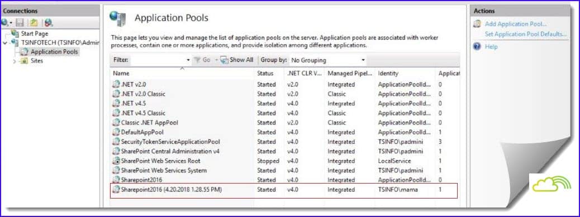Screen dimensions: 580x217
Task: Sort by the Name column header
Action: (121, 74)
